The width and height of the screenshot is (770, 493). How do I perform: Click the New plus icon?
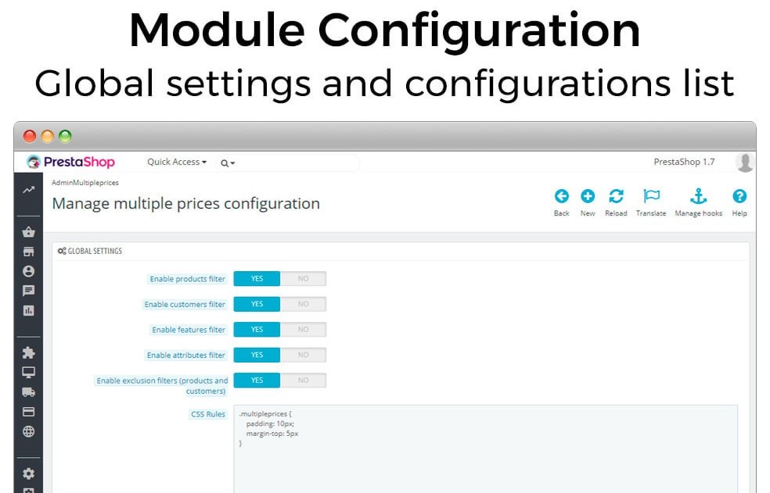click(588, 197)
